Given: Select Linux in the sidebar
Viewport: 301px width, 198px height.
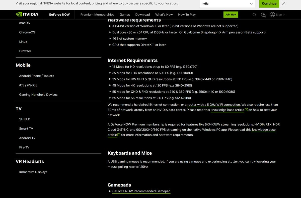Looking at the screenshot, I should (23, 41).
